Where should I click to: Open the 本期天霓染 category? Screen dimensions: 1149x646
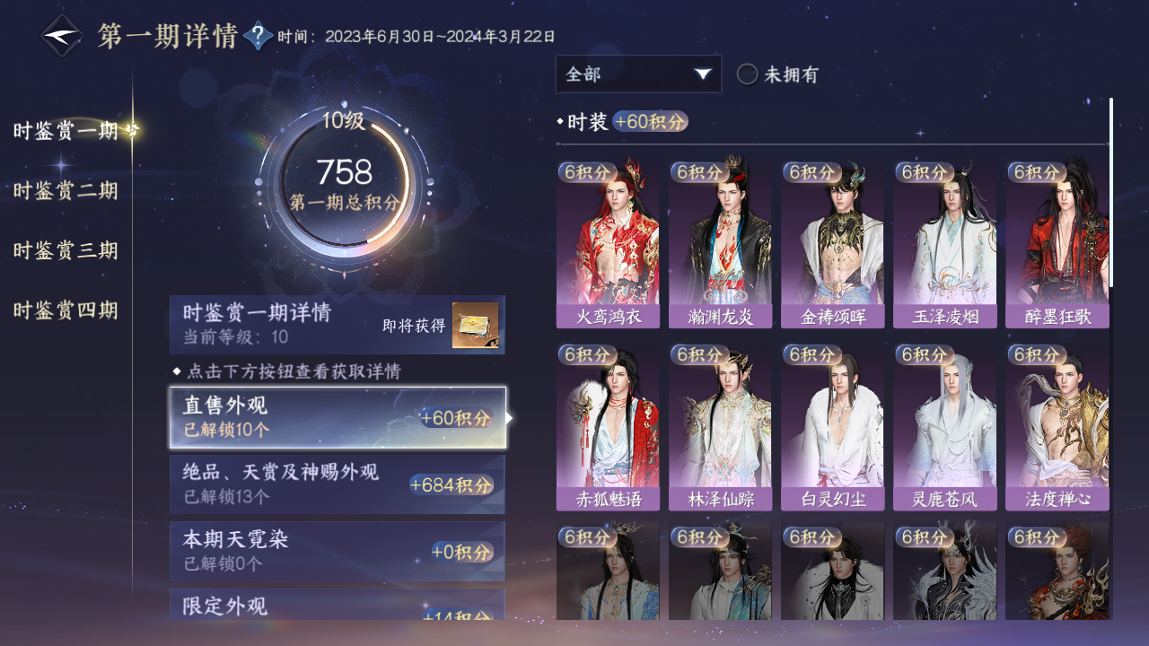tap(338, 551)
